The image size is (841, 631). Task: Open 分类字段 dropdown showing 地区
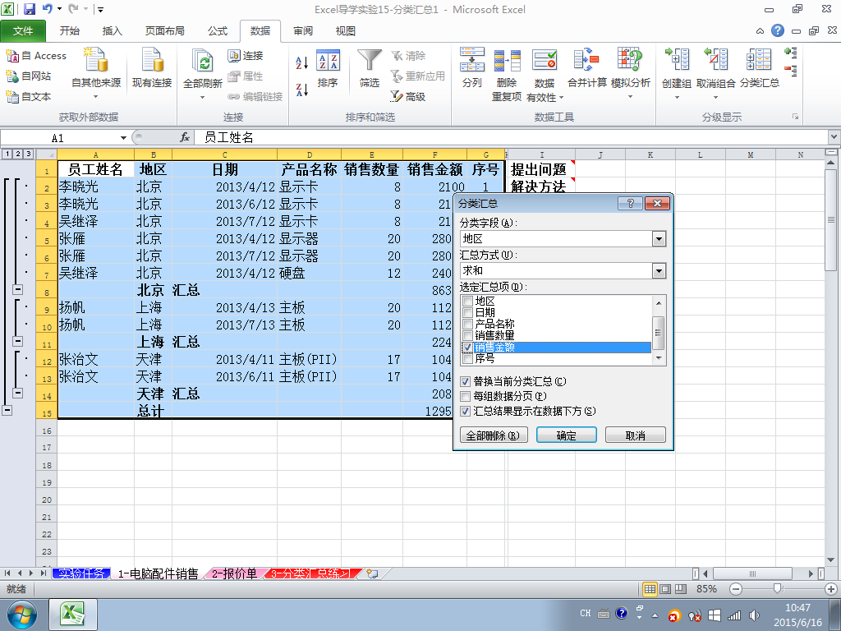659,239
